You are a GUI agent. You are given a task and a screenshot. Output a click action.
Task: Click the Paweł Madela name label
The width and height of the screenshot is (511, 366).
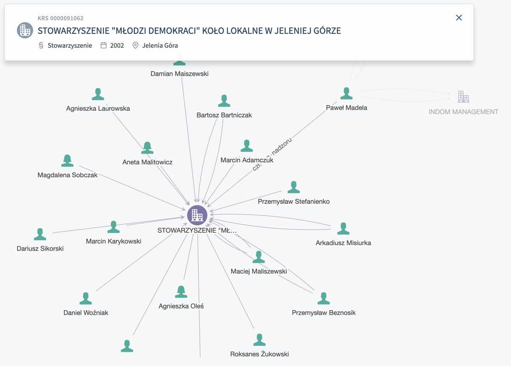pyautogui.click(x=347, y=108)
